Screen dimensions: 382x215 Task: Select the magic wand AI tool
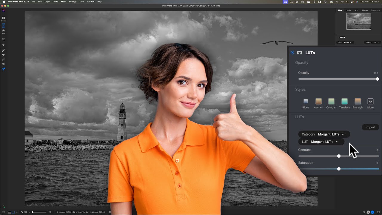[3, 50]
